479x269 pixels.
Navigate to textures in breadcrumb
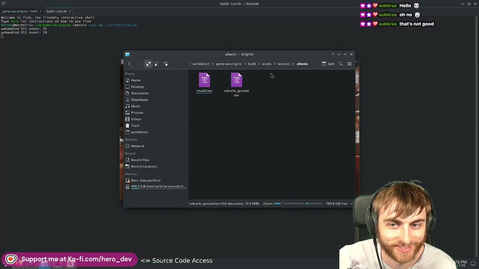point(284,64)
